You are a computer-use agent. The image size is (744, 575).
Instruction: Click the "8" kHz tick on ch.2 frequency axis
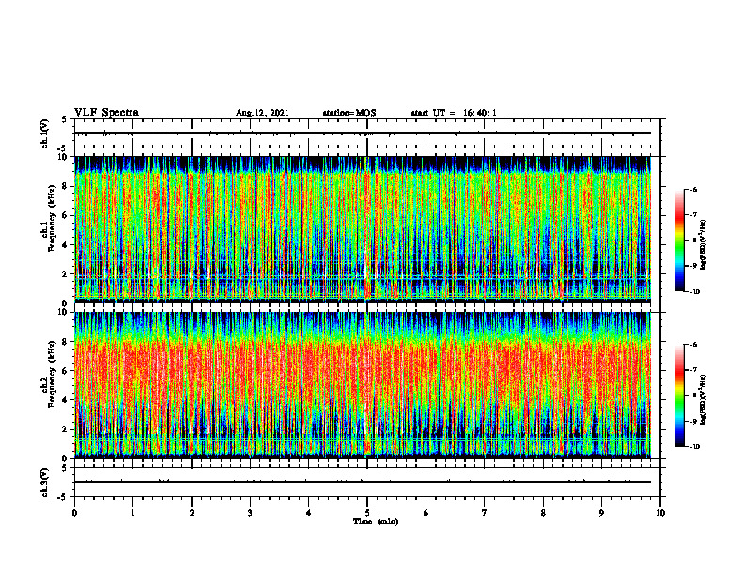click(66, 341)
